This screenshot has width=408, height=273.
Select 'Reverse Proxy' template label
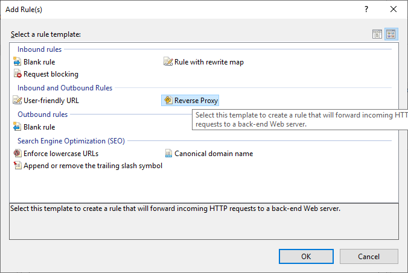coord(196,101)
